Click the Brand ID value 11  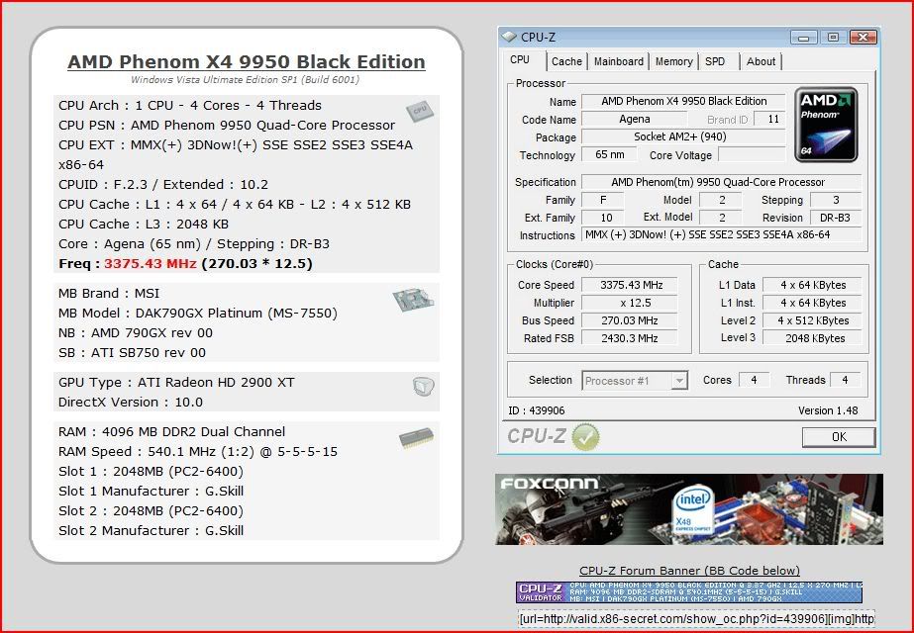[x=769, y=120]
